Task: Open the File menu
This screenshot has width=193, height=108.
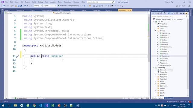Action: 7,2
